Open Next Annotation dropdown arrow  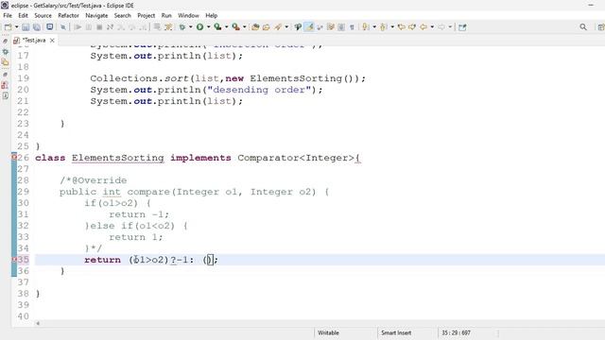click(x=374, y=27)
